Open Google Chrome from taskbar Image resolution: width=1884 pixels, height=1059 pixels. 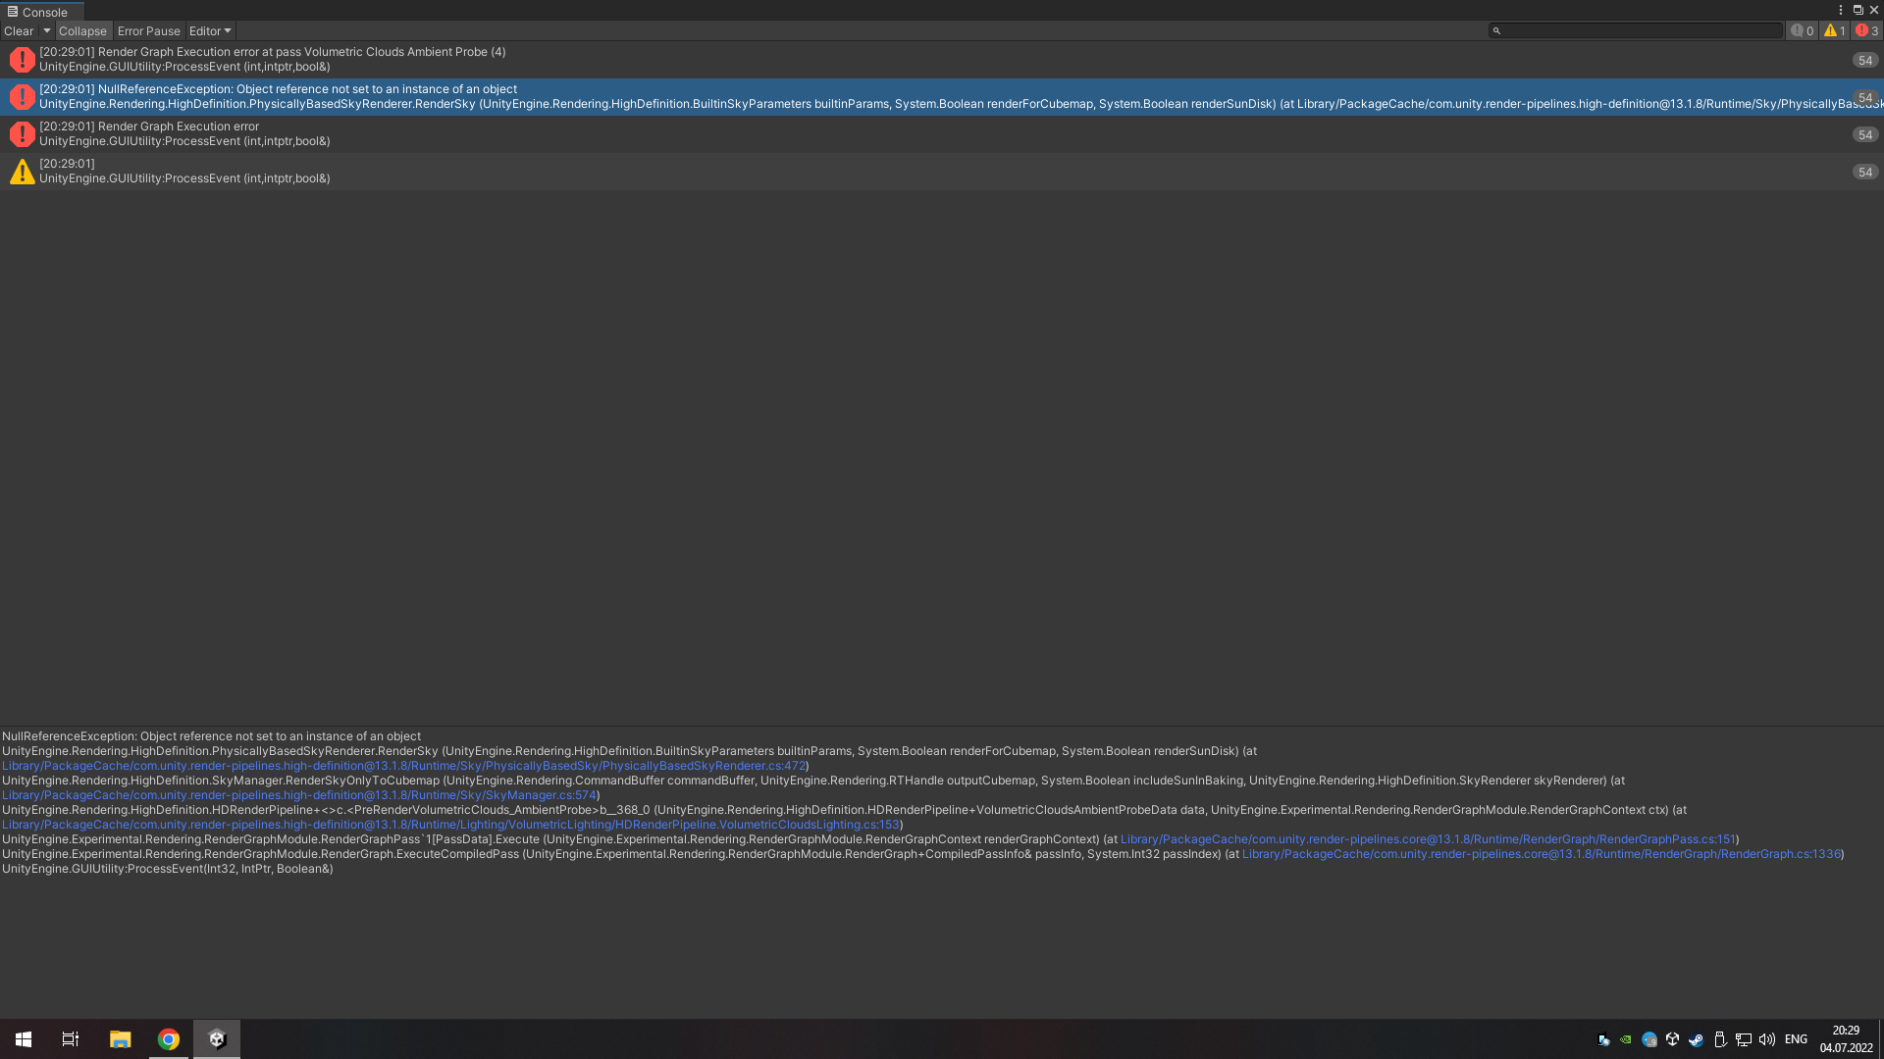(x=169, y=1039)
